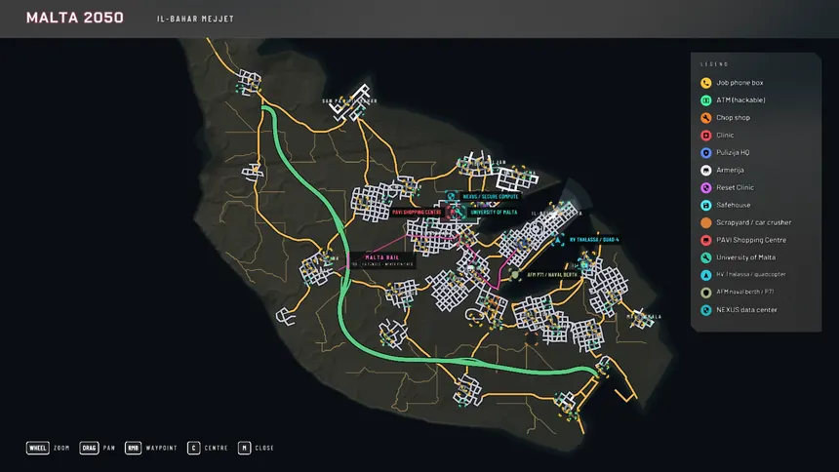Select the cyan Safehouse legend icon
The width and height of the screenshot is (839, 472).
click(705, 205)
